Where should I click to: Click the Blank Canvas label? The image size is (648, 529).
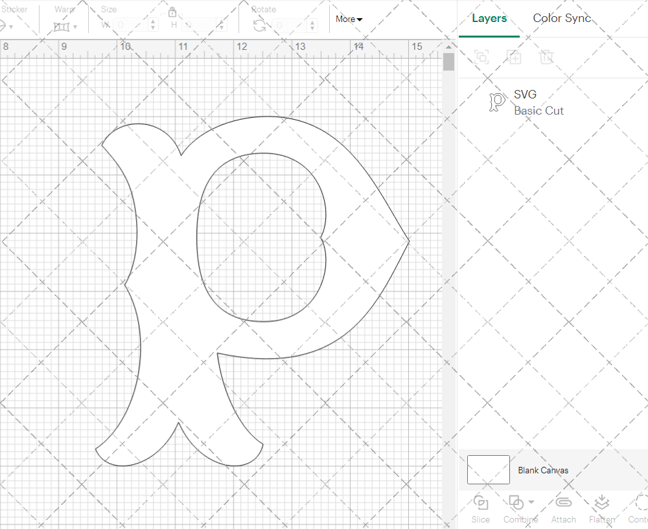pyautogui.click(x=543, y=470)
